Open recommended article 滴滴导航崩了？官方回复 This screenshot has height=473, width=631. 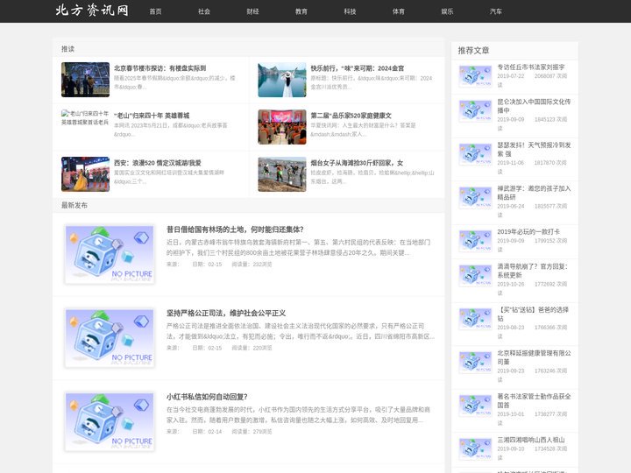533,271
